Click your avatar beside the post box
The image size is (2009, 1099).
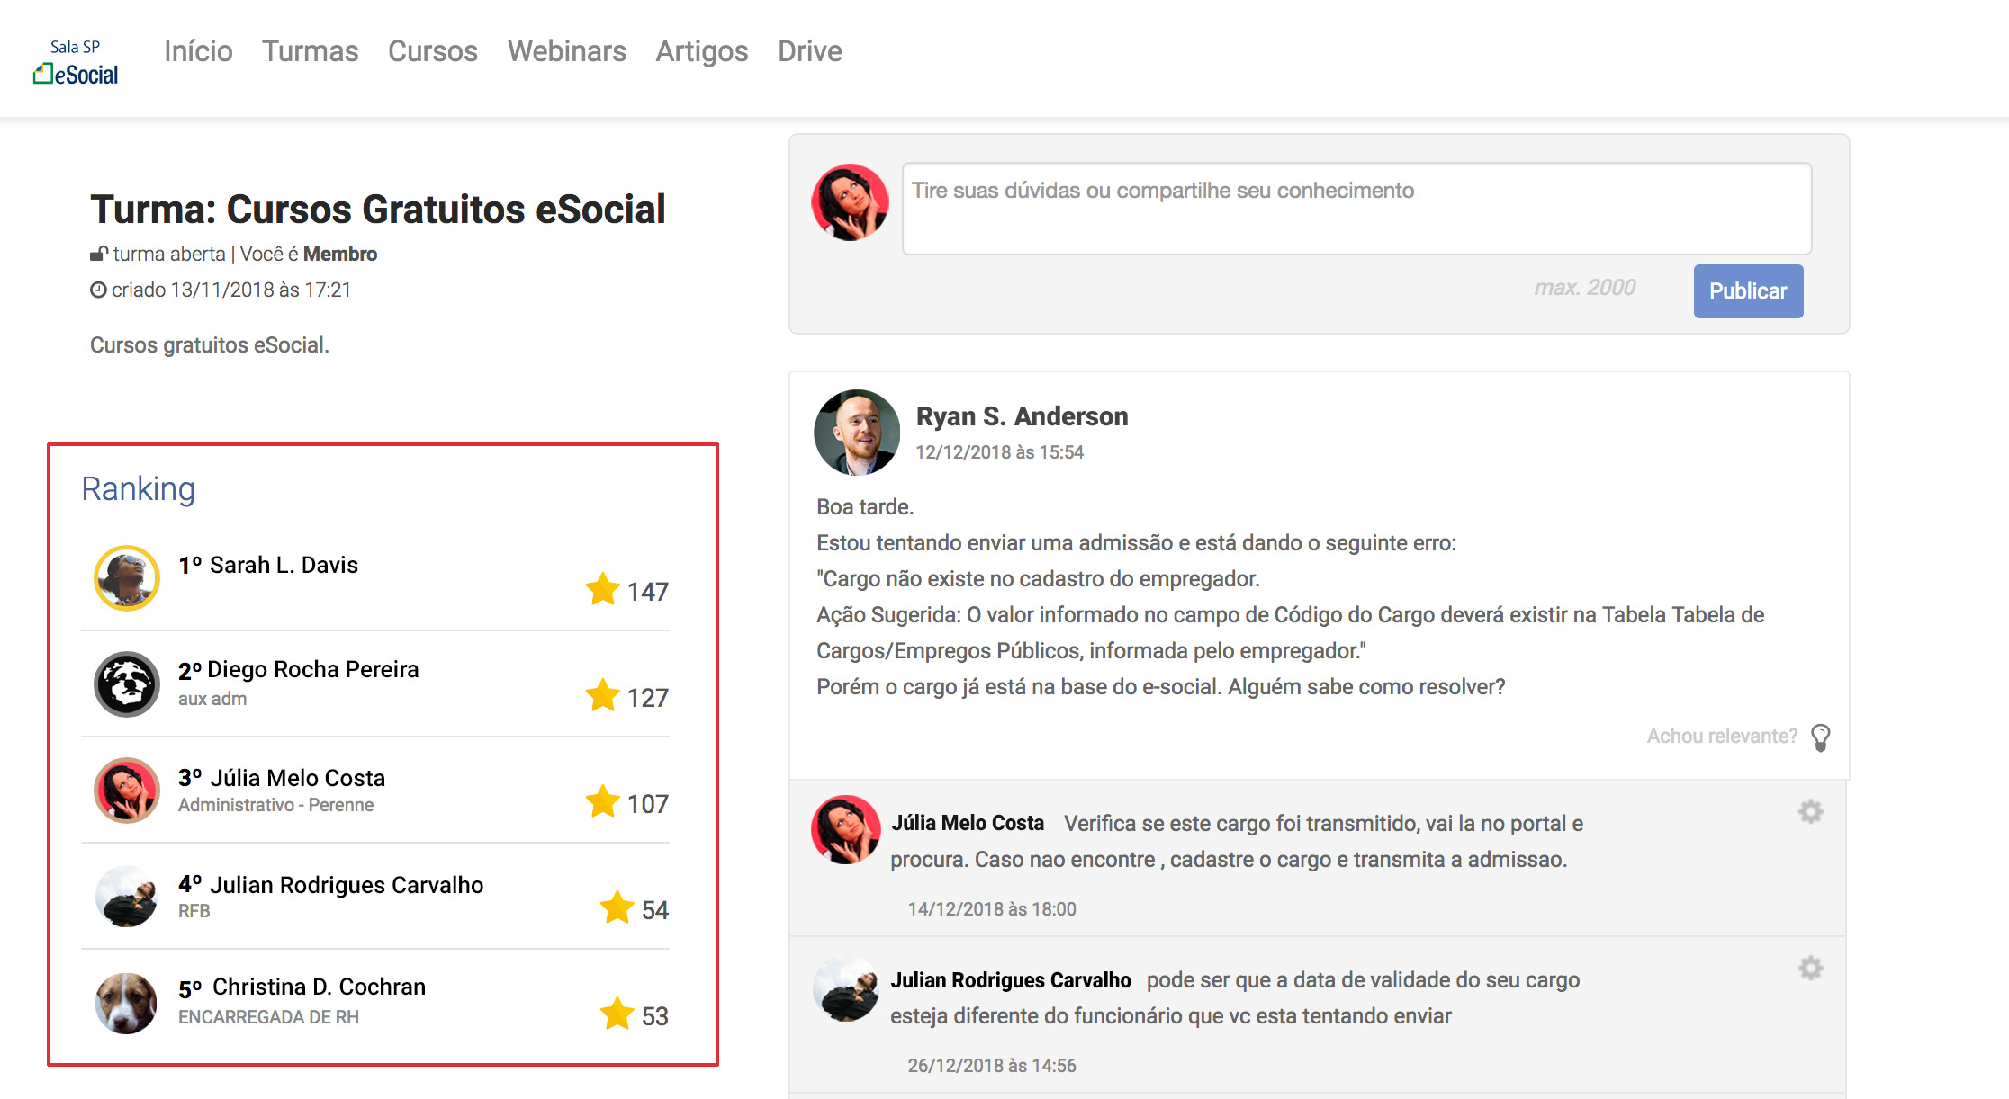pyautogui.click(x=850, y=202)
